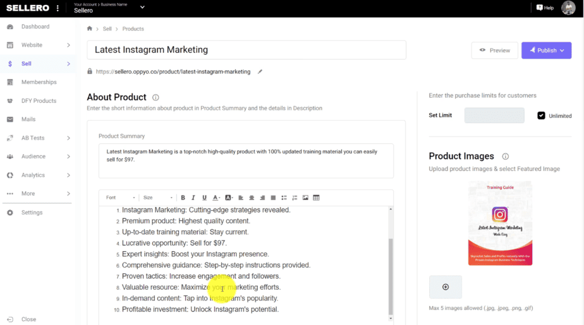Open the Sellero three-dot menu
The width and height of the screenshot is (584, 325).
[58, 8]
